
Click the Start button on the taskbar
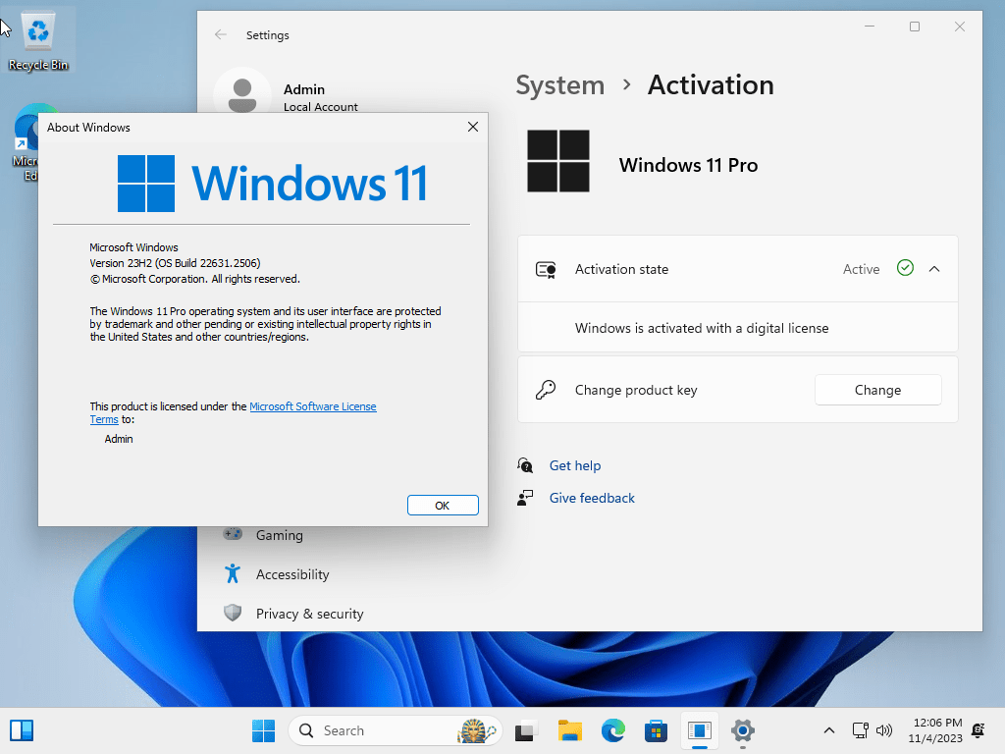point(263,731)
